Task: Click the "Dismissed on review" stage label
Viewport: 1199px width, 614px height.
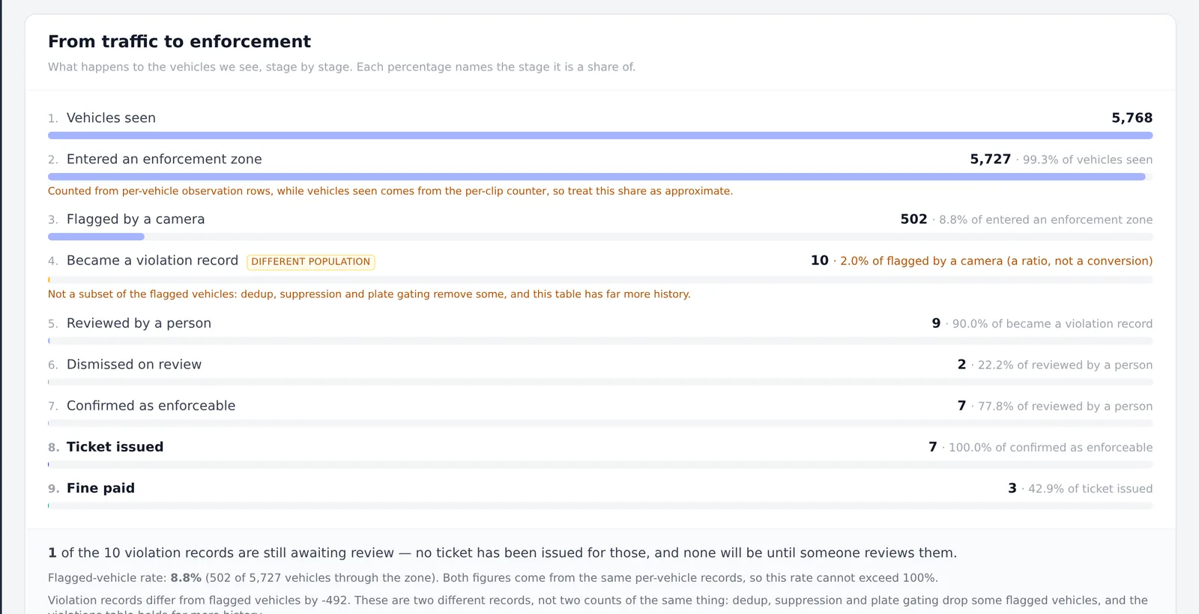Action: [x=134, y=364]
